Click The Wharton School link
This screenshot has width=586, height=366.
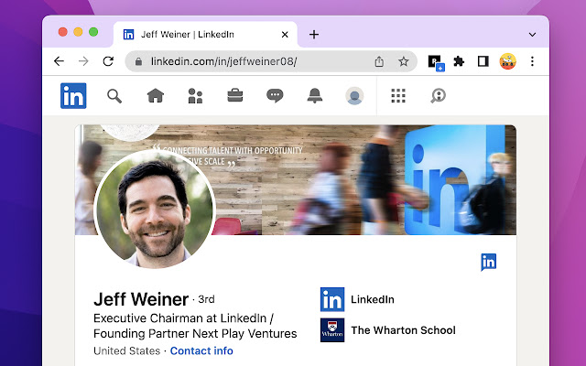403,330
